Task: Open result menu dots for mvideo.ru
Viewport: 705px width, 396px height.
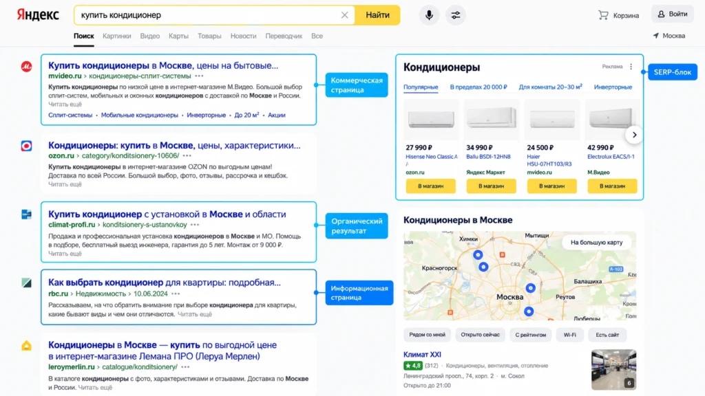Action: [x=199, y=76]
